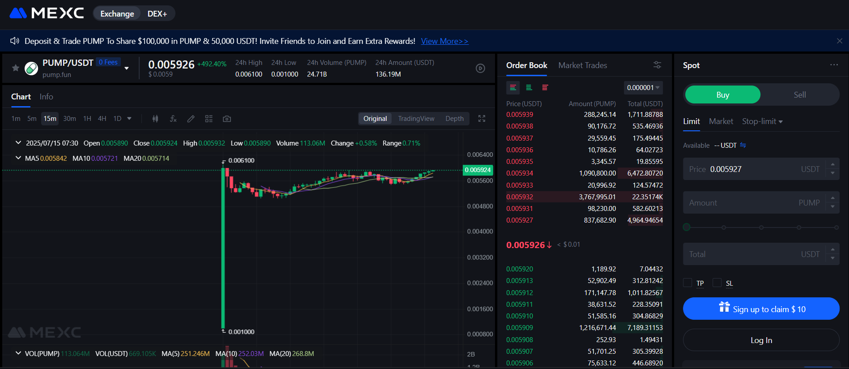
Task: Click View More link in banner
Action: (x=444, y=41)
